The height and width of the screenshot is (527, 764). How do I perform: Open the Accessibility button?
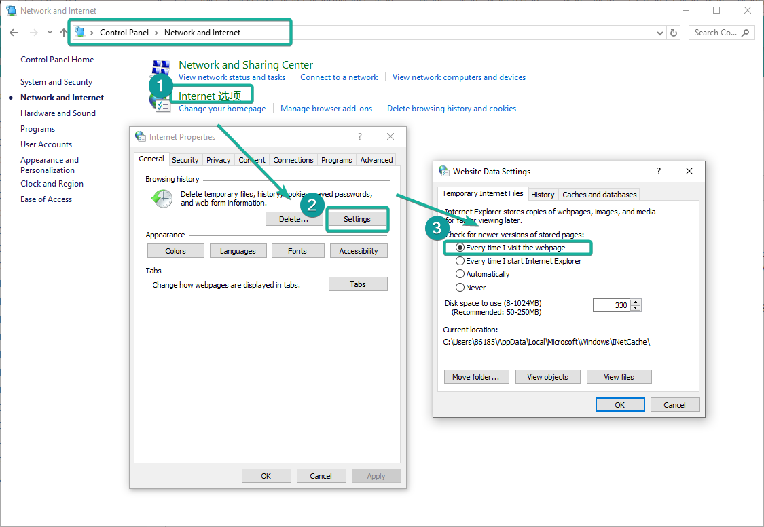point(359,251)
